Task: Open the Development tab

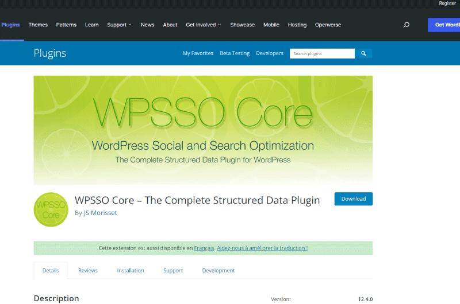Action: [218, 270]
